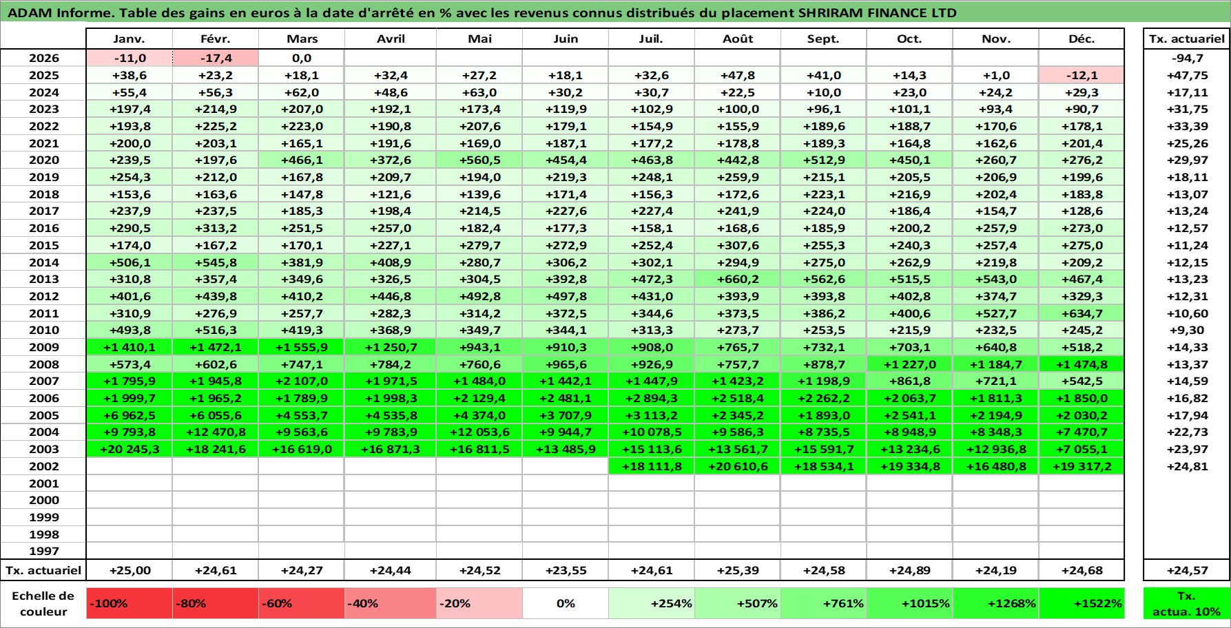Select the Mai column header
Image resolution: width=1231 pixels, height=628 pixels.
coord(479,39)
